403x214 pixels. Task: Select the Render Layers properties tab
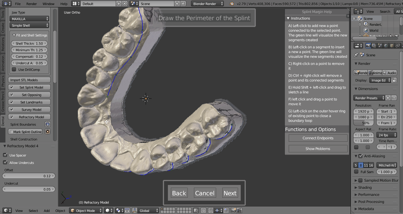(x=374, y=46)
